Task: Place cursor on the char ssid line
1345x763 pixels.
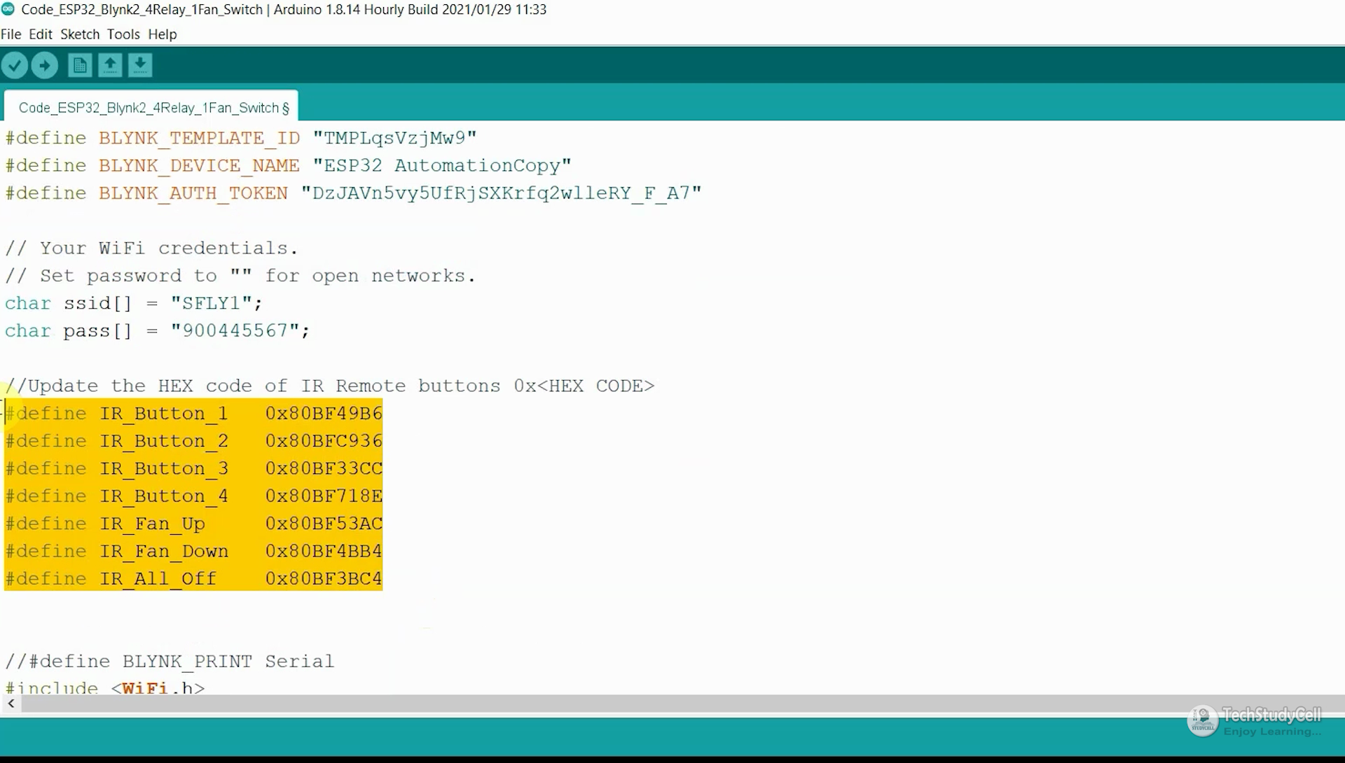Action: 133,302
